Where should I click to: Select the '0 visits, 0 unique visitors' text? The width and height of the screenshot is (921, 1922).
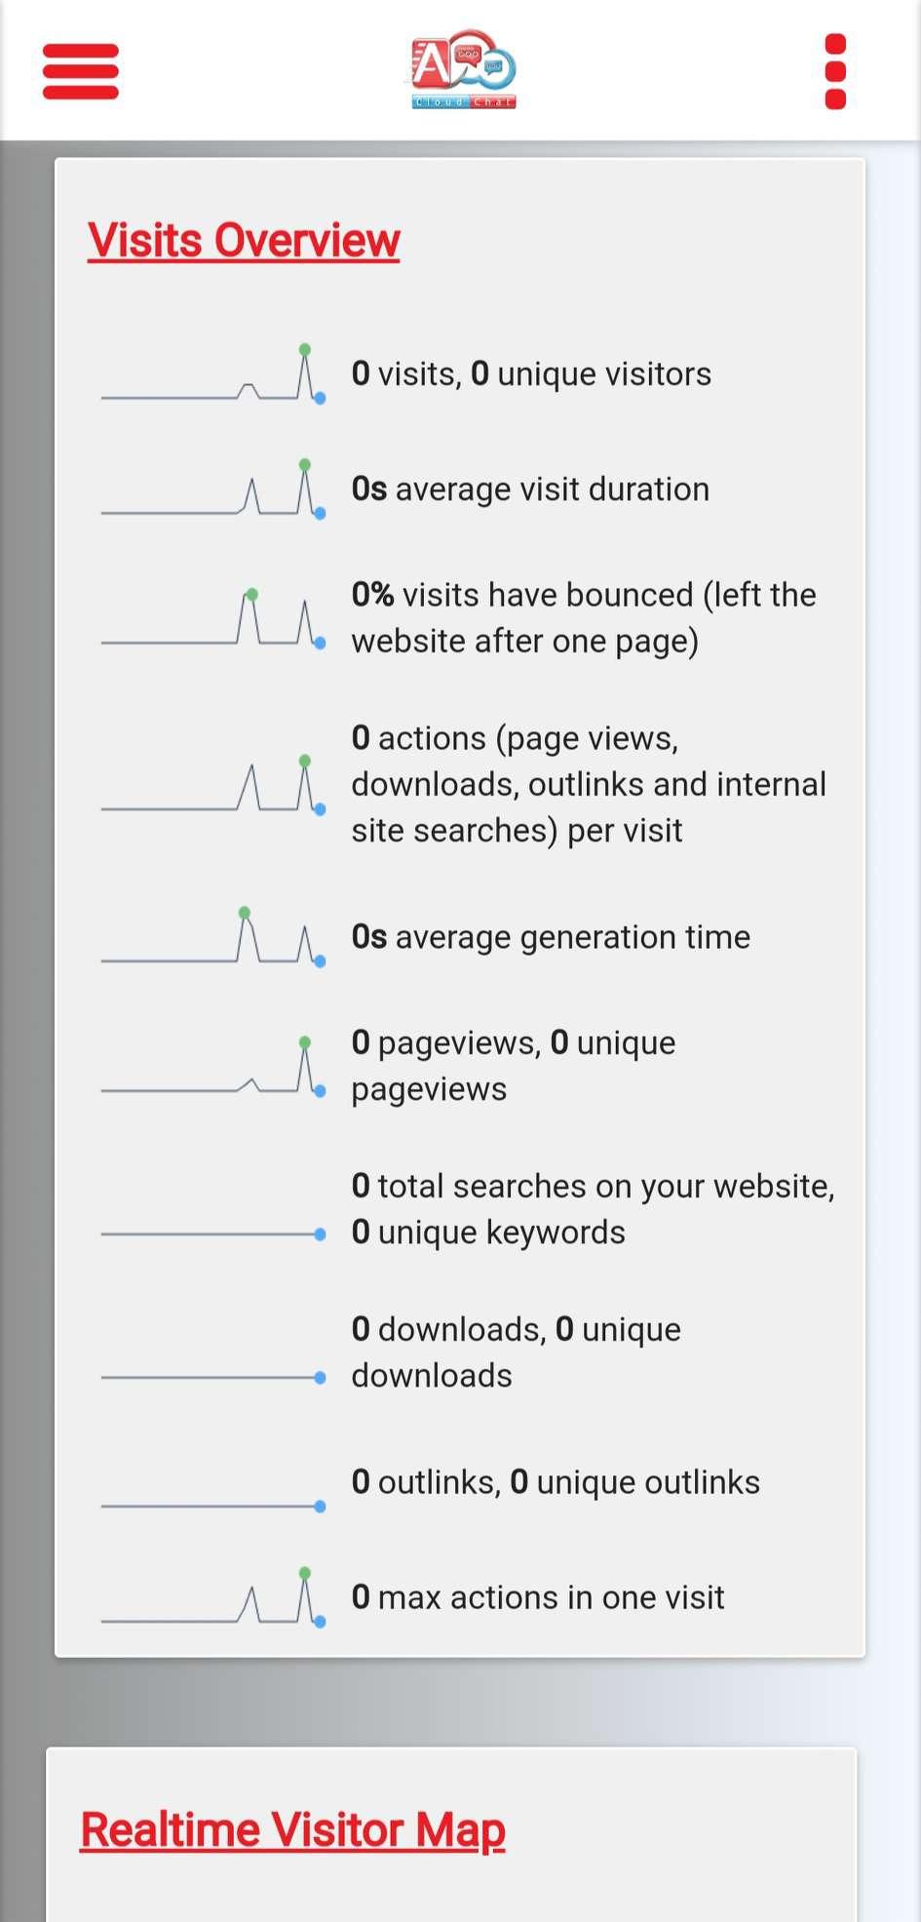coord(531,374)
